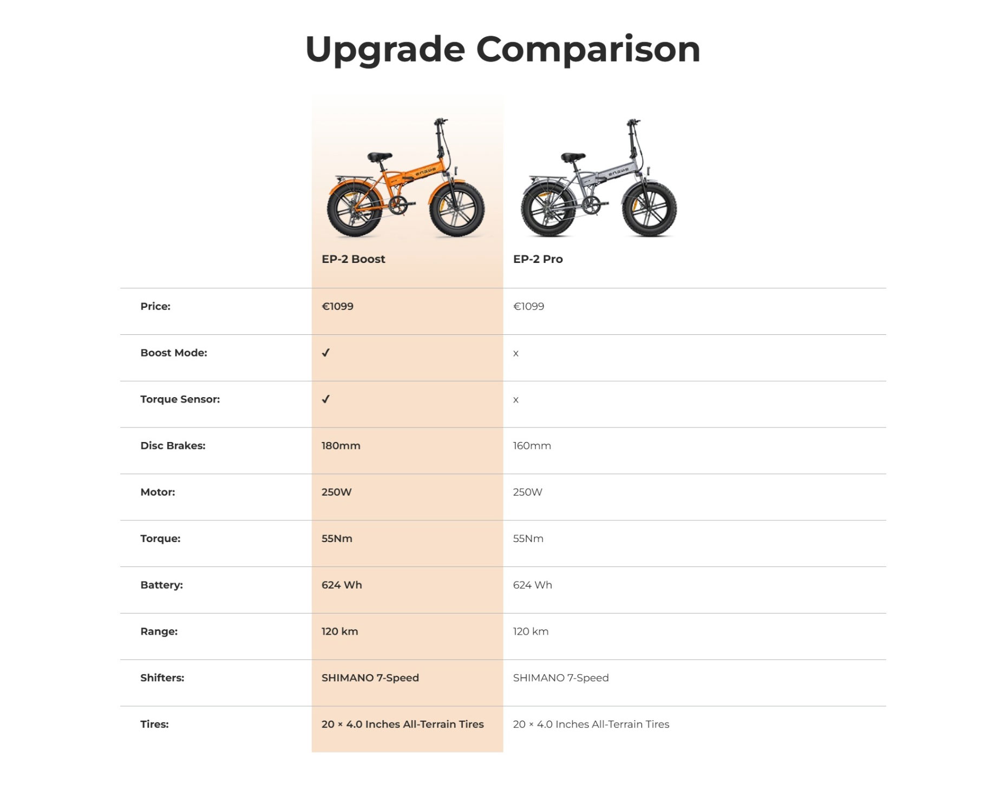This screenshot has width=994, height=785.
Task: Click the 120 km range for EP-2 Boost
Action: coord(339,631)
